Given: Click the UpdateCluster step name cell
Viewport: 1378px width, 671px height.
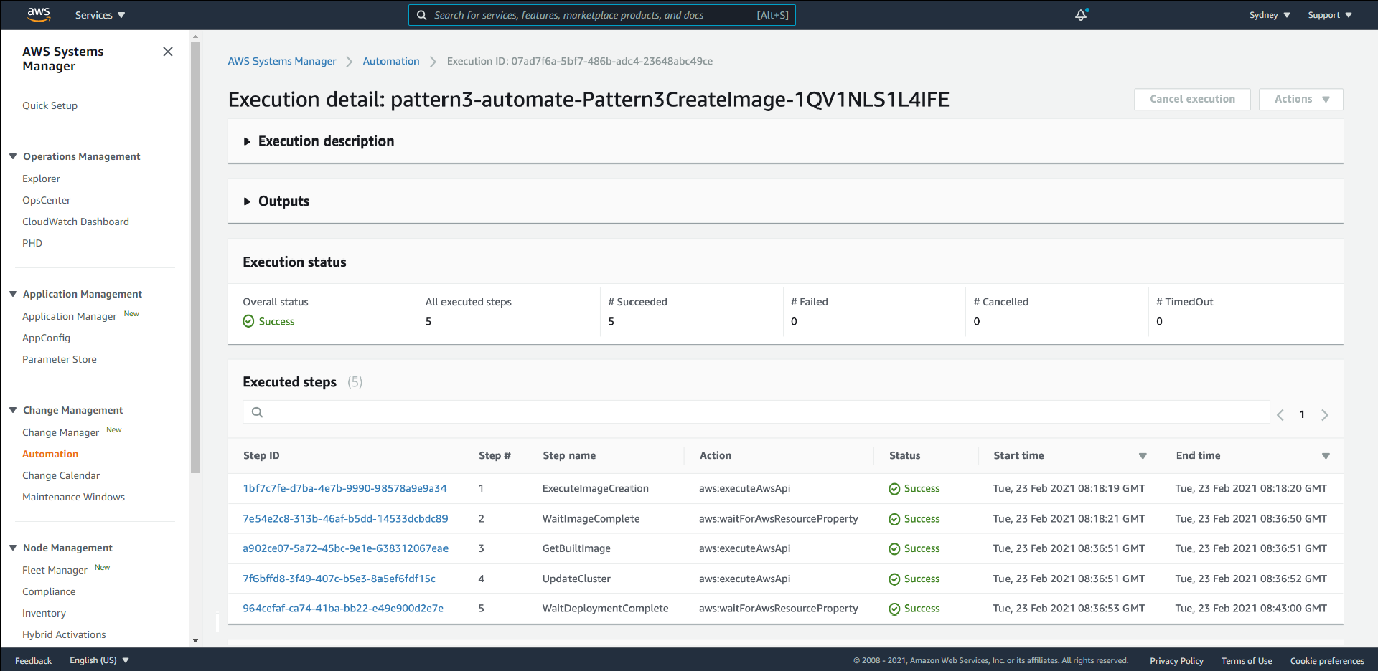Looking at the screenshot, I should tap(576, 579).
